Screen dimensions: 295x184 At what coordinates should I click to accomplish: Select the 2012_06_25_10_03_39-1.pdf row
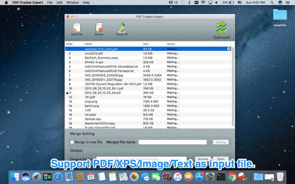(x=148, y=88)
